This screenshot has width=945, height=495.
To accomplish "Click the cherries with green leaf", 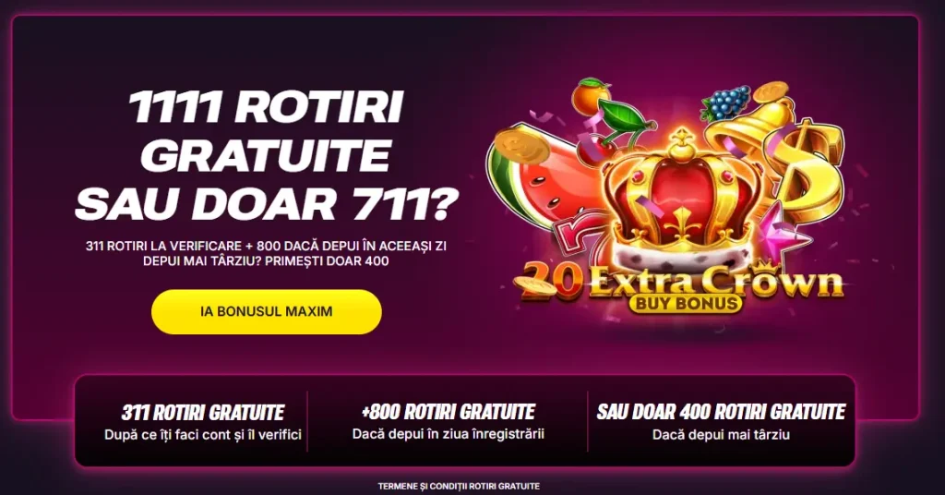I will click(x=609, y=129).
